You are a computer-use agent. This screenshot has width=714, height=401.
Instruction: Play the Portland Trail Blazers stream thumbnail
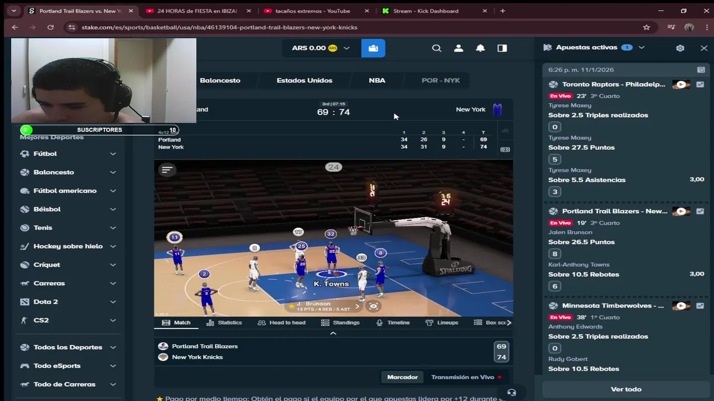681,212
